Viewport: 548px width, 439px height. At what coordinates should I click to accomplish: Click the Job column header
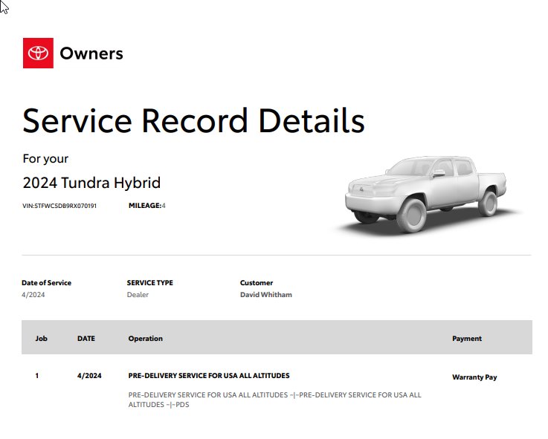(x=41, y=339)
